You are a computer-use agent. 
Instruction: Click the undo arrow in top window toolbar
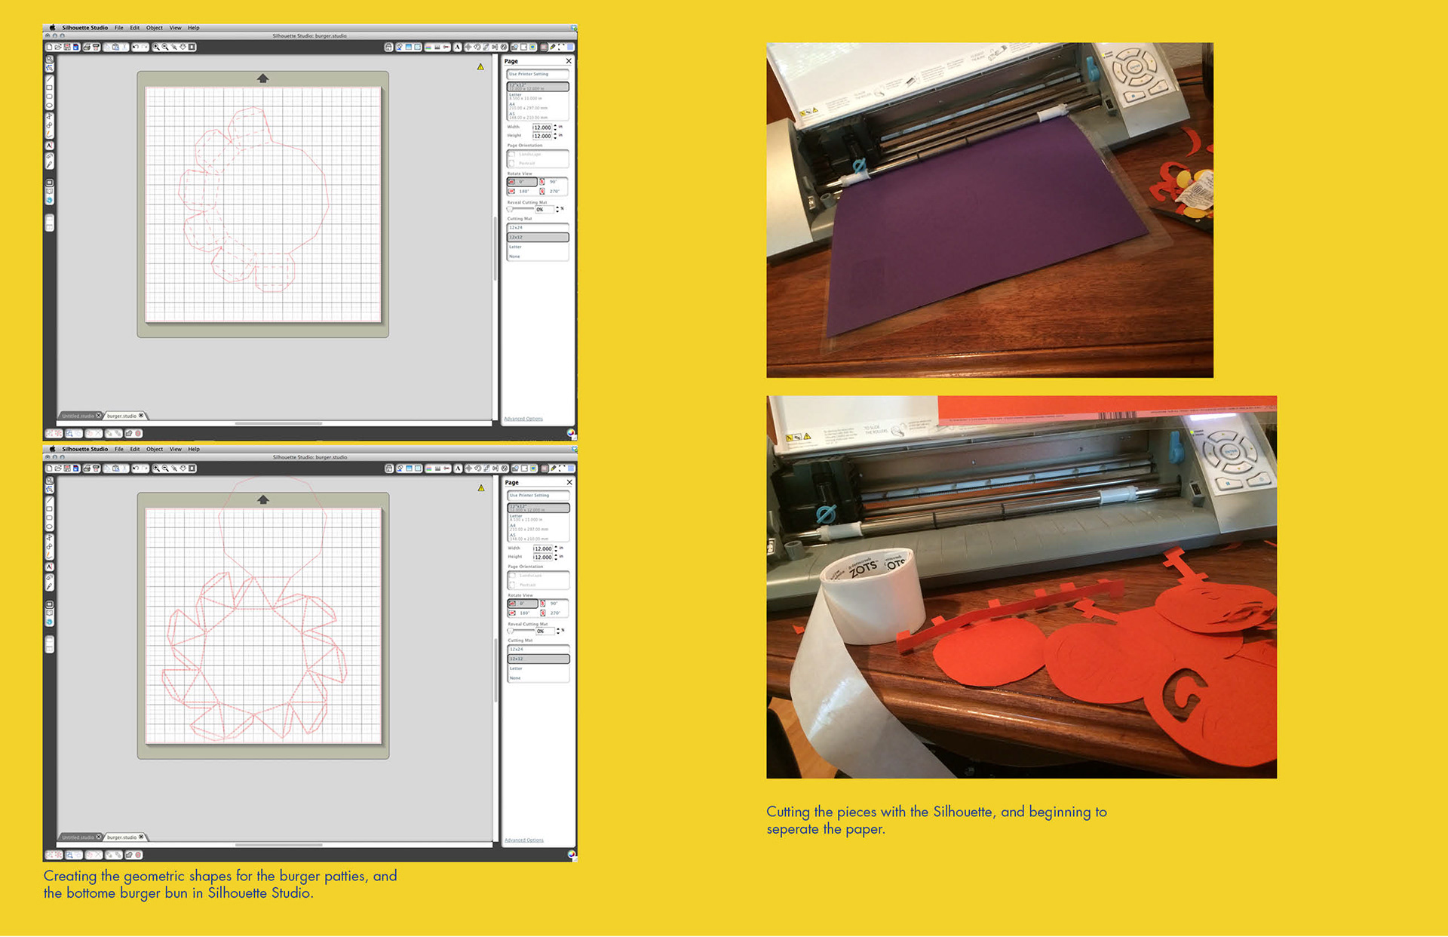click(136, 47)
